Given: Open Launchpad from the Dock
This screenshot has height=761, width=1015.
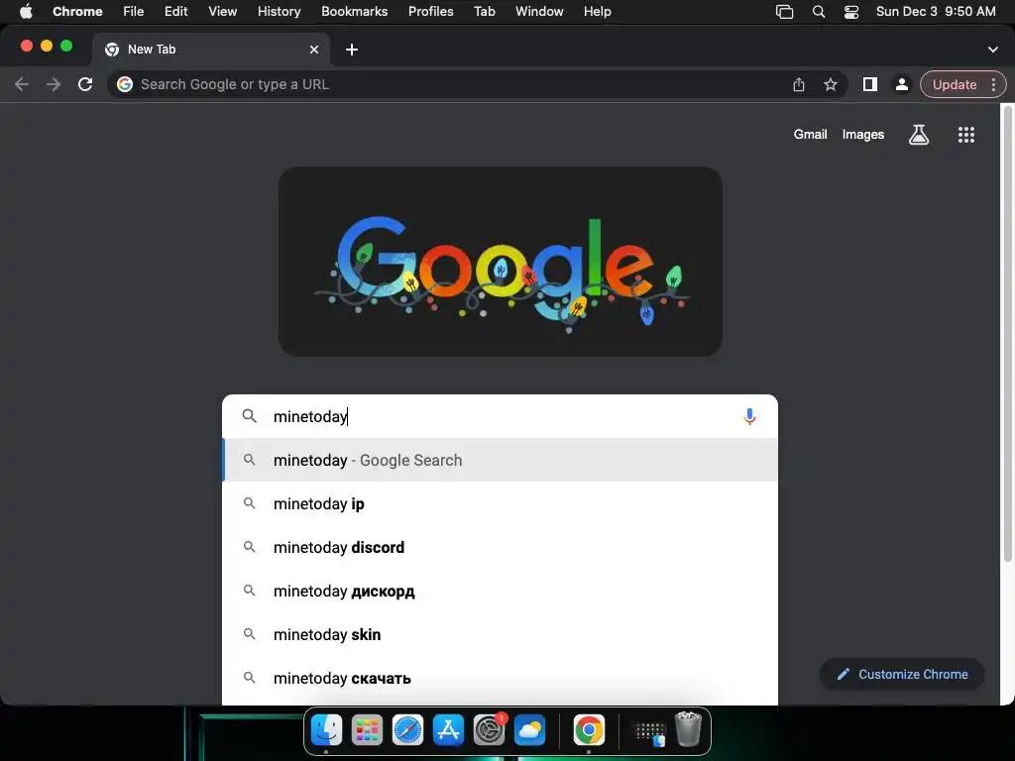Looking at the screenshot, I should tap(367, 730).
